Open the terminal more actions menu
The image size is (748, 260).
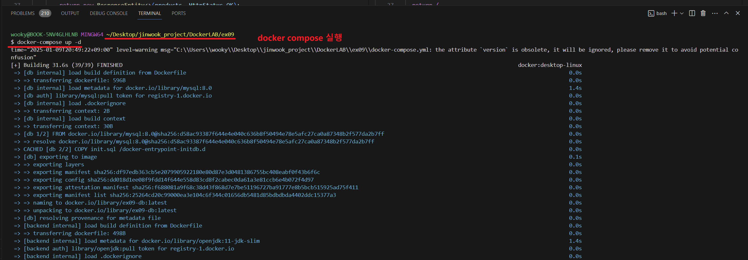(715, 13)
